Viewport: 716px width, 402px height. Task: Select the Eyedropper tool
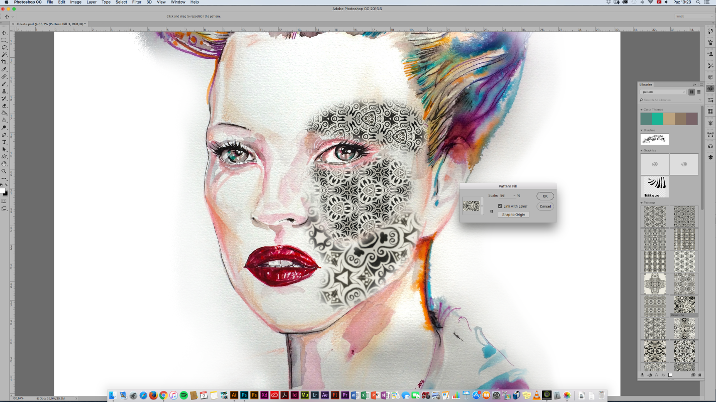(5, 69)
